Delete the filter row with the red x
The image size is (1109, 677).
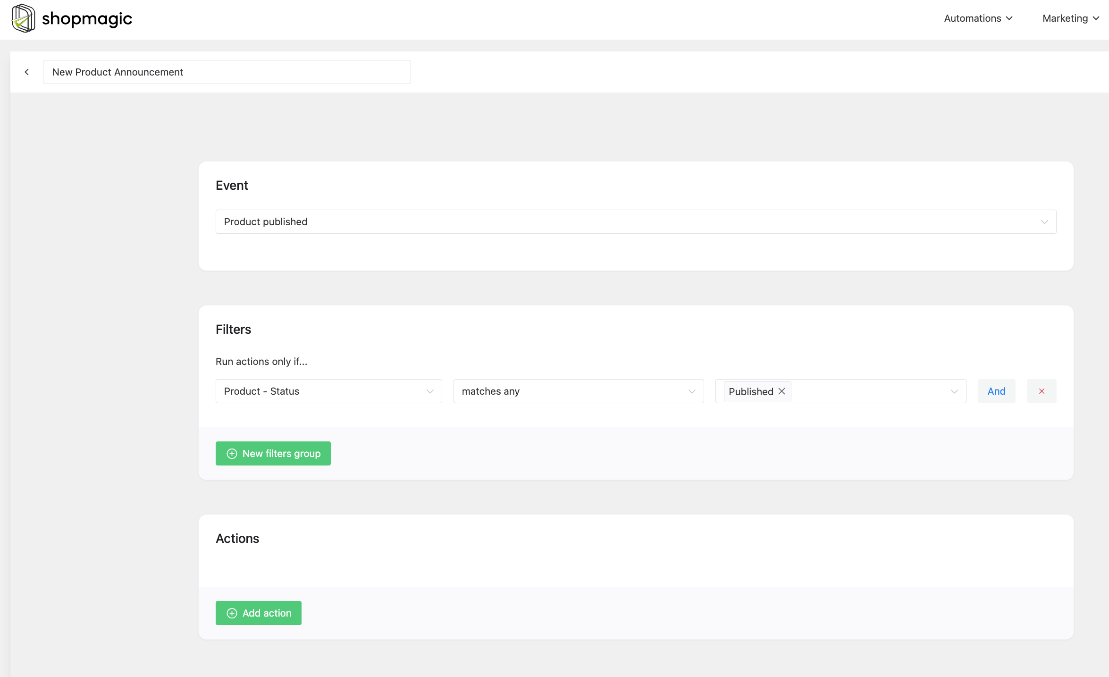1042,391
